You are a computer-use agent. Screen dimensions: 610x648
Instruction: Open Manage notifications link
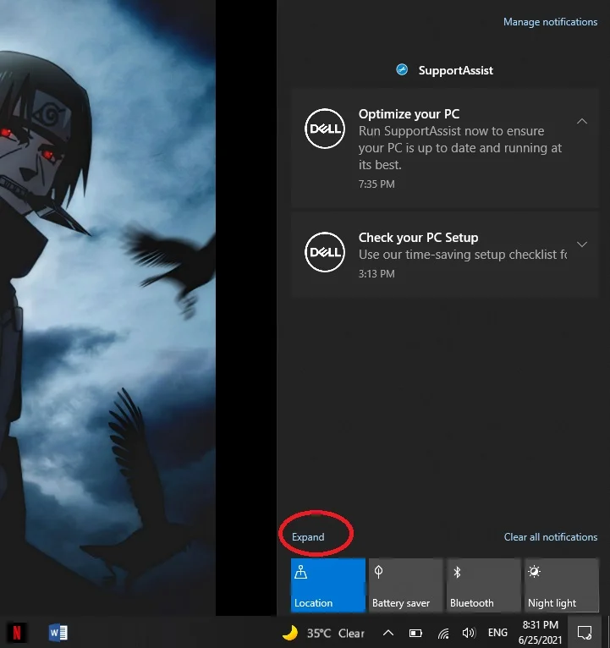[550, 22]
